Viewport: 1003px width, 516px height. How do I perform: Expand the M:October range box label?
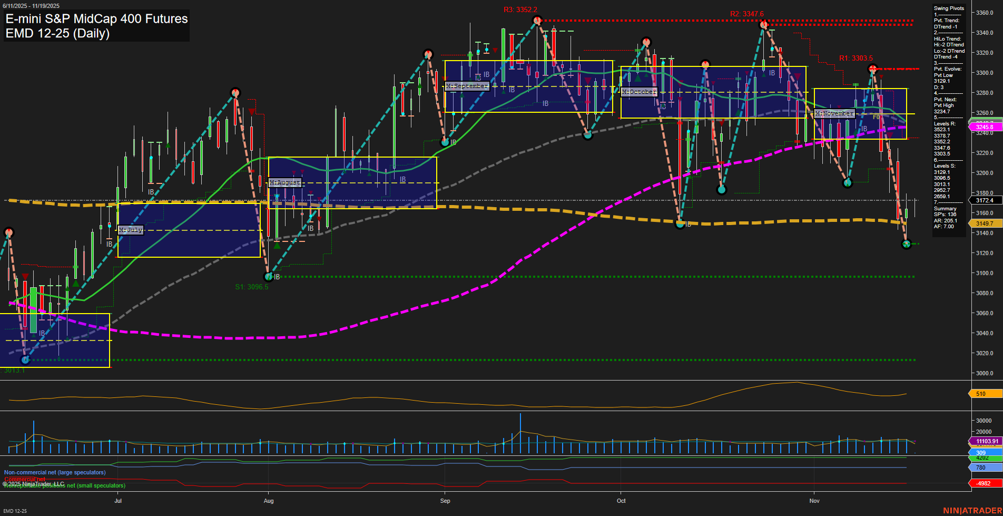coord(640,92)
